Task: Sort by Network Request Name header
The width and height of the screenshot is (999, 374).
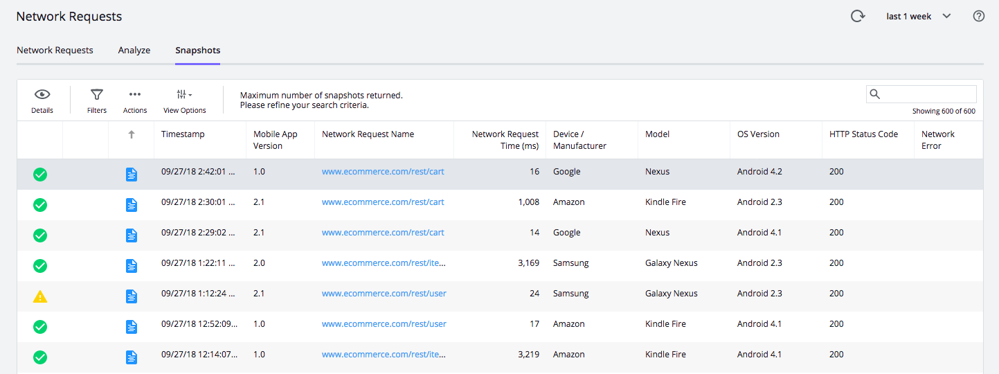Action: (x=368, y=134)
